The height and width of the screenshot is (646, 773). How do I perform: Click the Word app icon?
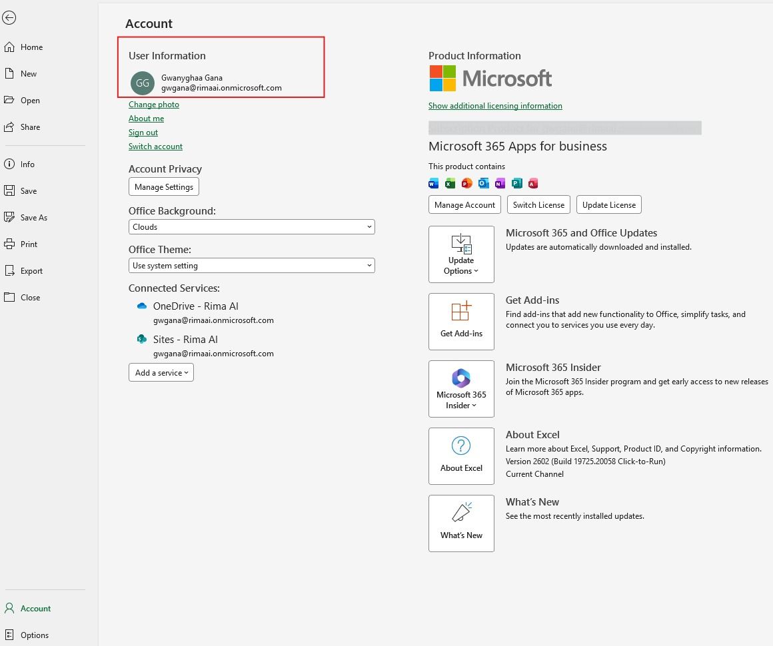pyautogui.click(x=434, y=184)
